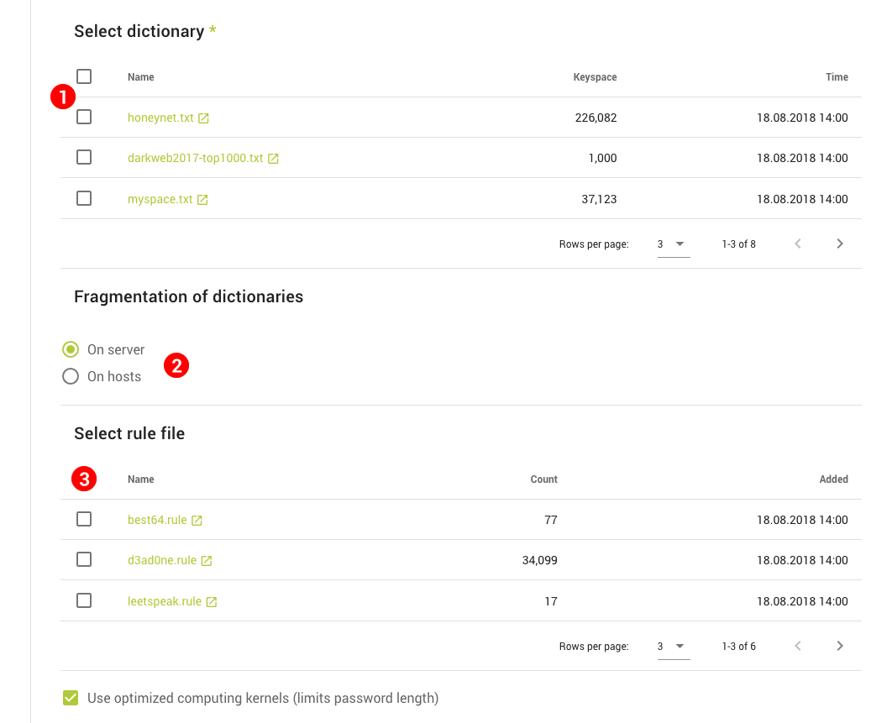Image resolution: width=892 pixels, height=723 pixels.
Task: Open the myspace.txt dictionary link
Action: 160,200
